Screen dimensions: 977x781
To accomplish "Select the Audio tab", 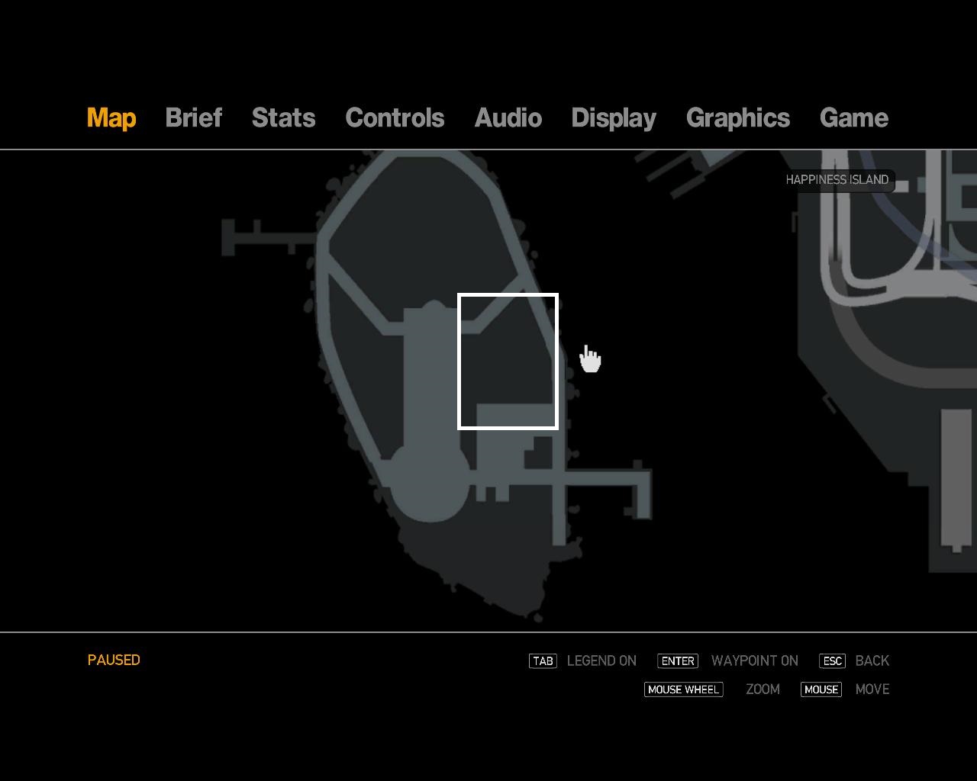I will [508, 117].
